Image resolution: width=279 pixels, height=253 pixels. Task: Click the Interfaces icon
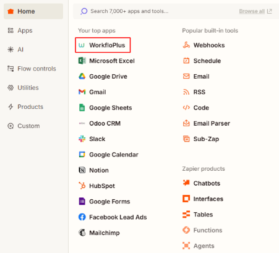(186, 199)
